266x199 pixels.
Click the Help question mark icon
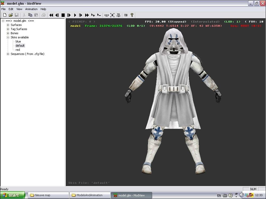132,15
